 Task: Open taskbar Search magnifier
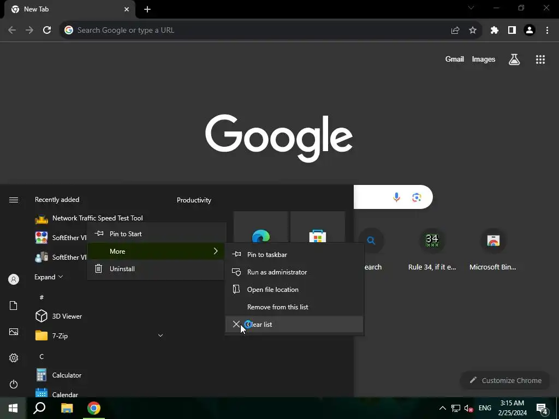tap(39, 408)
